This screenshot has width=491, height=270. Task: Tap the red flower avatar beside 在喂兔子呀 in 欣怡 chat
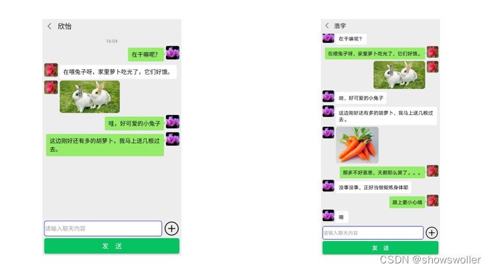(51, 70)
